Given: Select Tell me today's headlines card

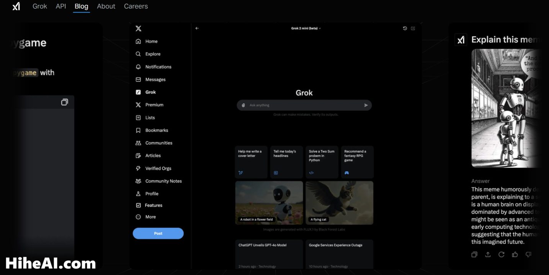Looking at the screenshot, I should (287, 162).
